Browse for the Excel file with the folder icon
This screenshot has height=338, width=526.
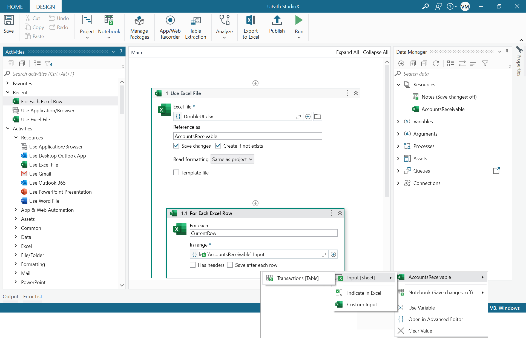point(318,117)
